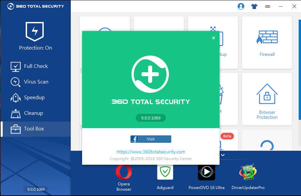Image resolution: width=301 pixels, height=196 pixels.
Task: Launch Adguard from the bottom bar
Action: tap(165, 178)
